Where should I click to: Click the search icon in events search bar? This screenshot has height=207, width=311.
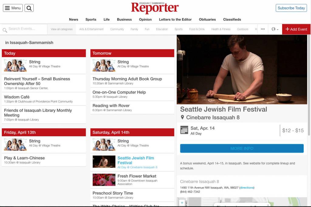tap(5, 30)
